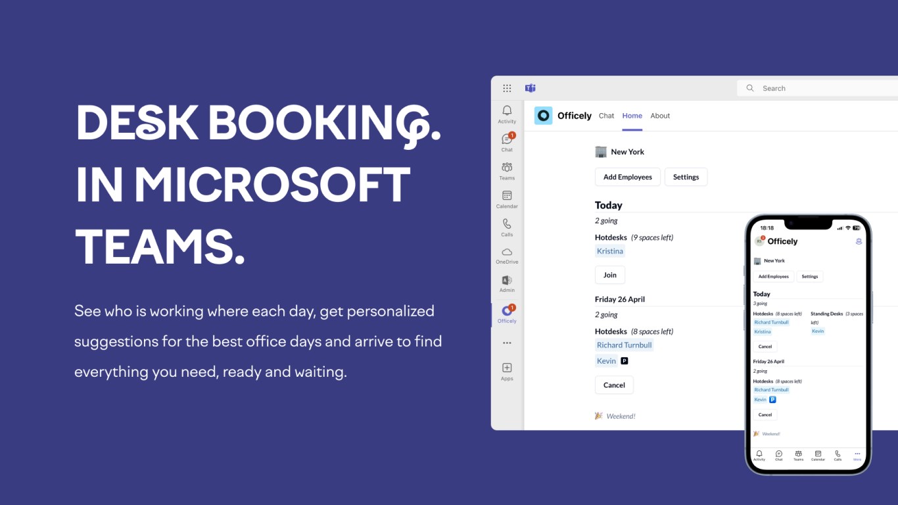Image resolution: width=898 pixels, height=505 pixels.
Task: Open Activity in the desktop Teams sidebar
Action: point(507,114)
